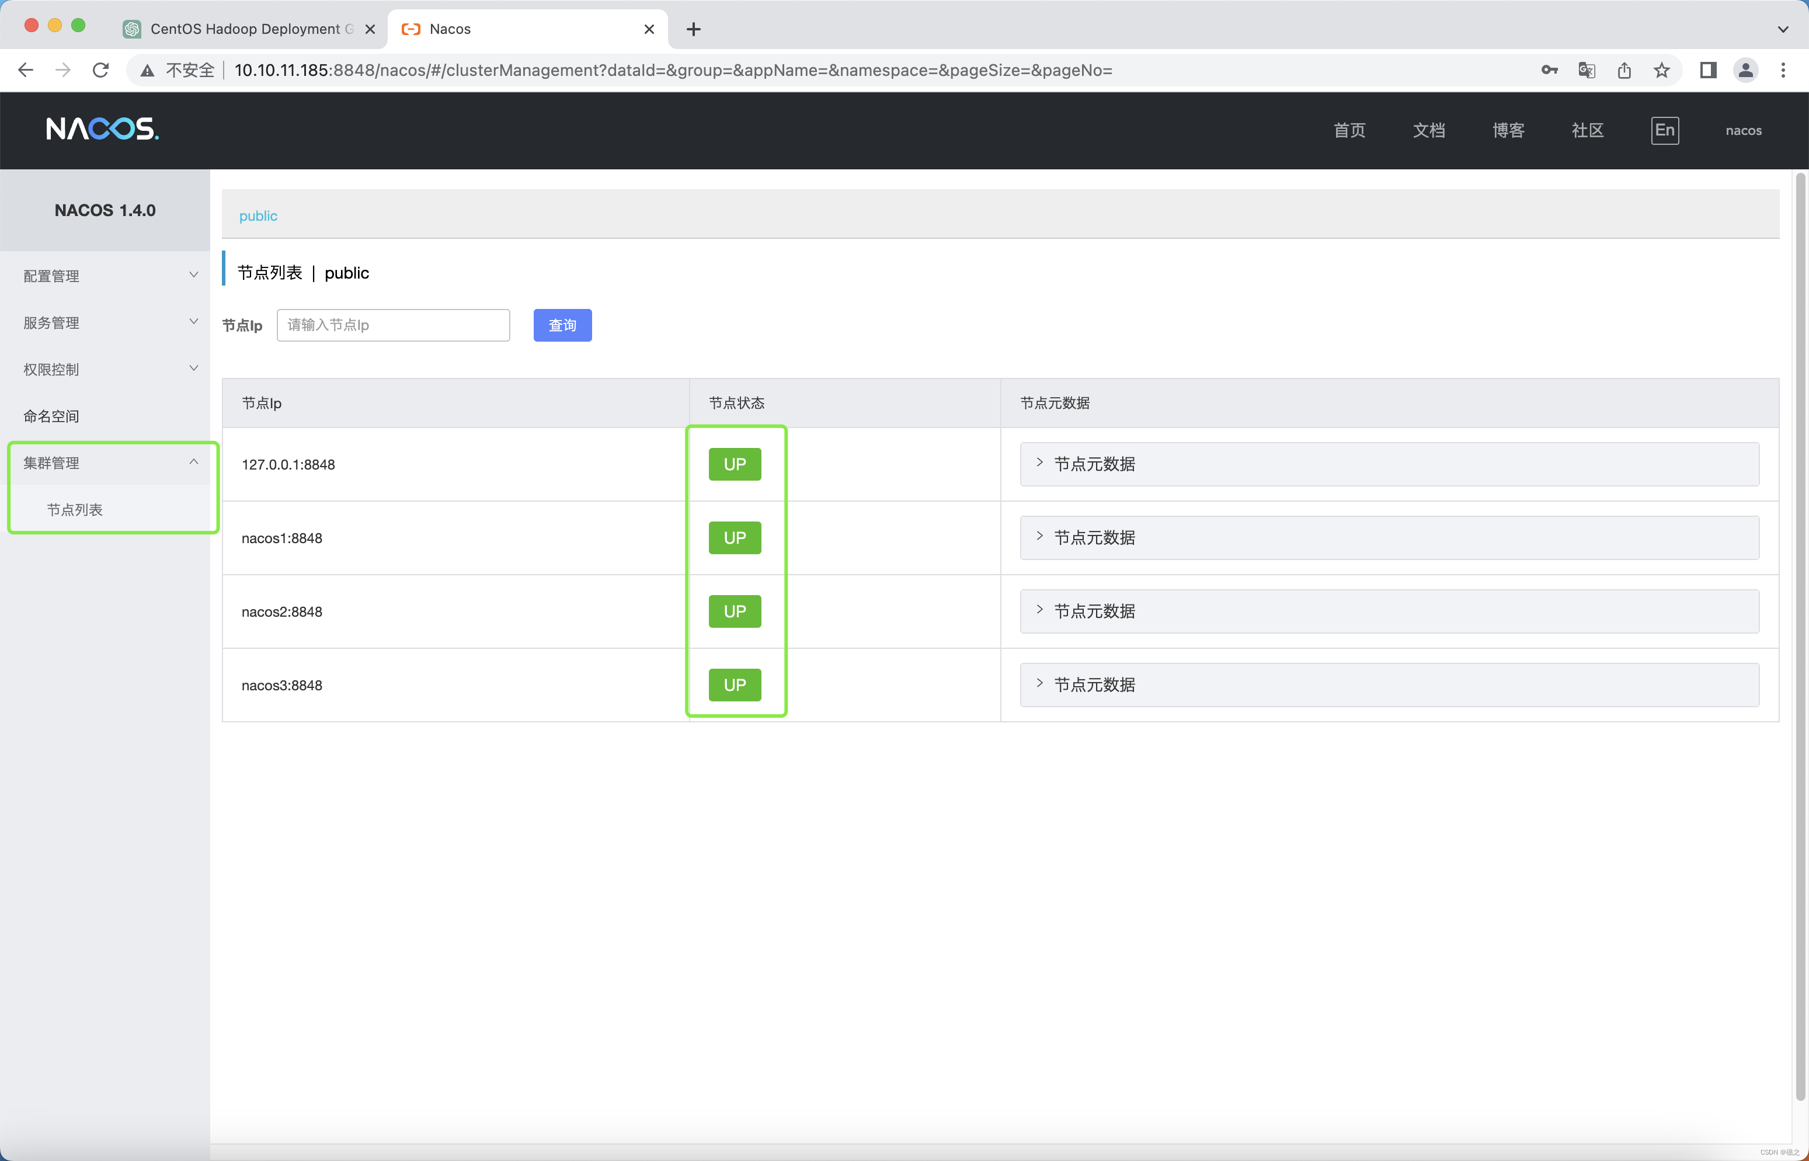Expand 节点元数据 for 127.0.0.1:8848
This screenshot has height=1161, width=1809.
point(1389,464)
